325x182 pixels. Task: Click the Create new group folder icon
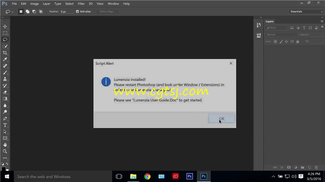pyautogui.click(x=302, y=167)
